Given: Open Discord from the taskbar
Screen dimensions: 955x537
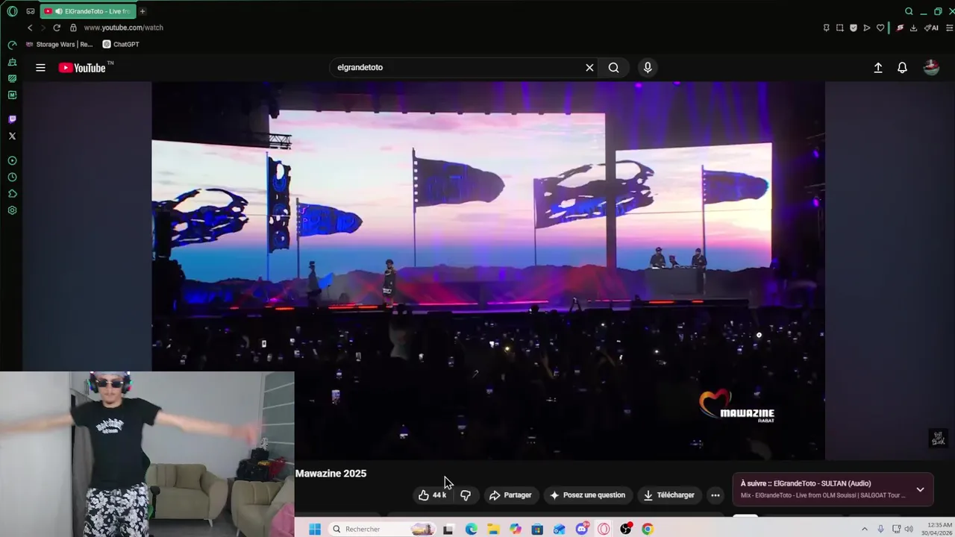Looking at the screenshot, I should [582, 529].
